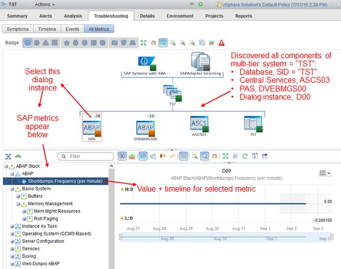Click the red alert triangle icon in topology toolbar
Viewport: 341px width, 269px height.
(221, 43)
